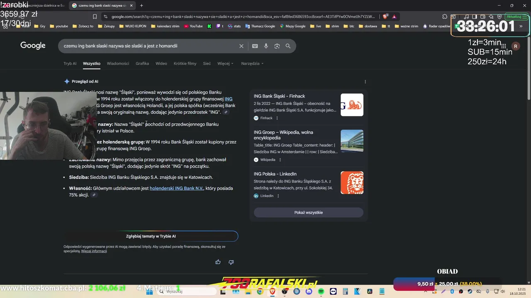Image resolution: width=531 pixels, height=298 pixels.
Task: Expand the Narzędzia tools dropdown
Action: 252,63
